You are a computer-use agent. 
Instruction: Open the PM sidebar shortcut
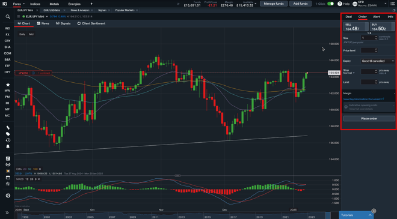(x=8, y=97)
